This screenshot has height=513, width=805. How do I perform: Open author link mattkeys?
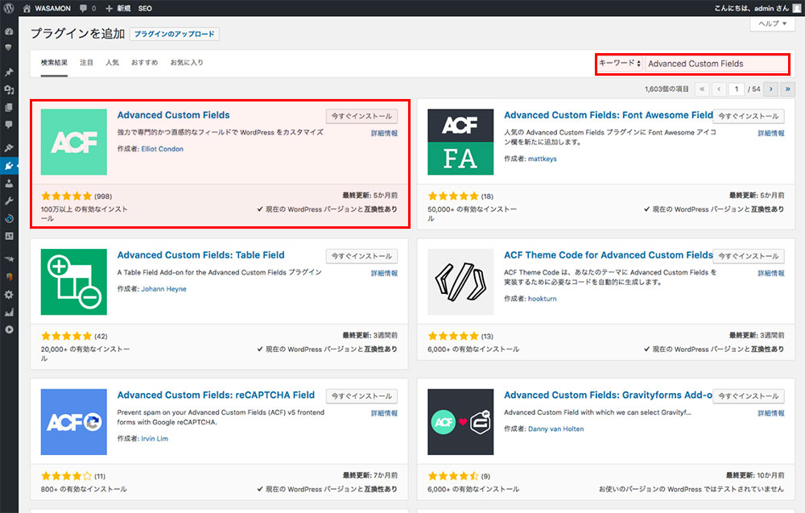tap(542, 159)
